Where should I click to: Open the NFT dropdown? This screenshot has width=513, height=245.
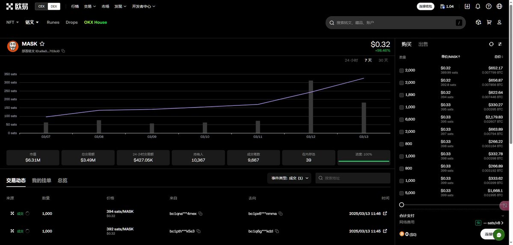[12, 22]
